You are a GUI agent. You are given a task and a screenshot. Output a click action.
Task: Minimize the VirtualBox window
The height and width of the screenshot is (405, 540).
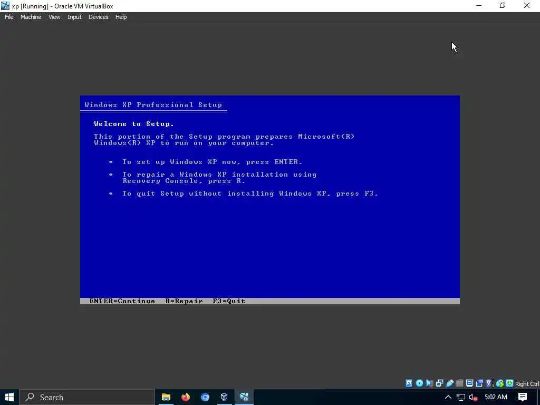[x=479, y=5]
